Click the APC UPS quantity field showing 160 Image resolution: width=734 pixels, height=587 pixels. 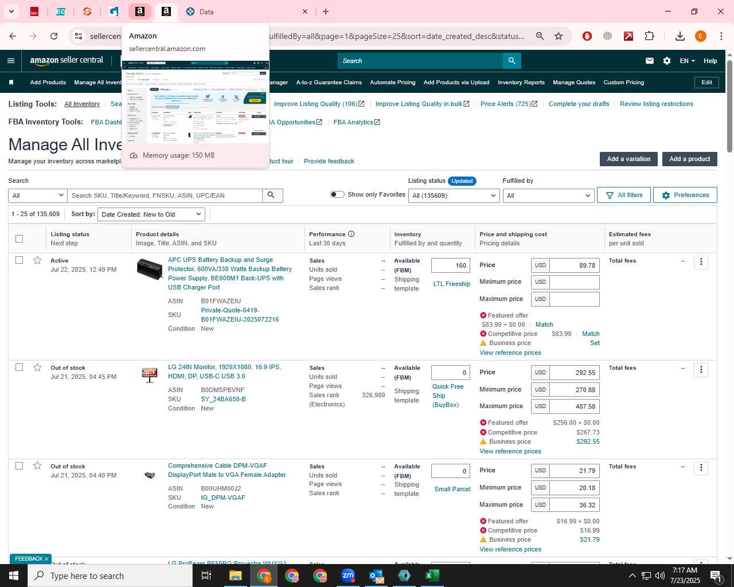[451, 265]
